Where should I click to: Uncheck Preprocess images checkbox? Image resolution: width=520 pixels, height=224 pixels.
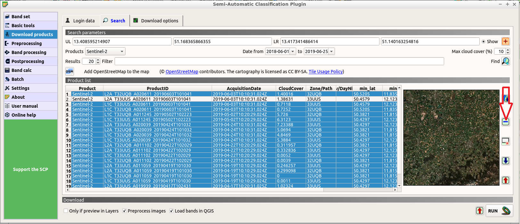pyautogui.click(x=125, y=211)
